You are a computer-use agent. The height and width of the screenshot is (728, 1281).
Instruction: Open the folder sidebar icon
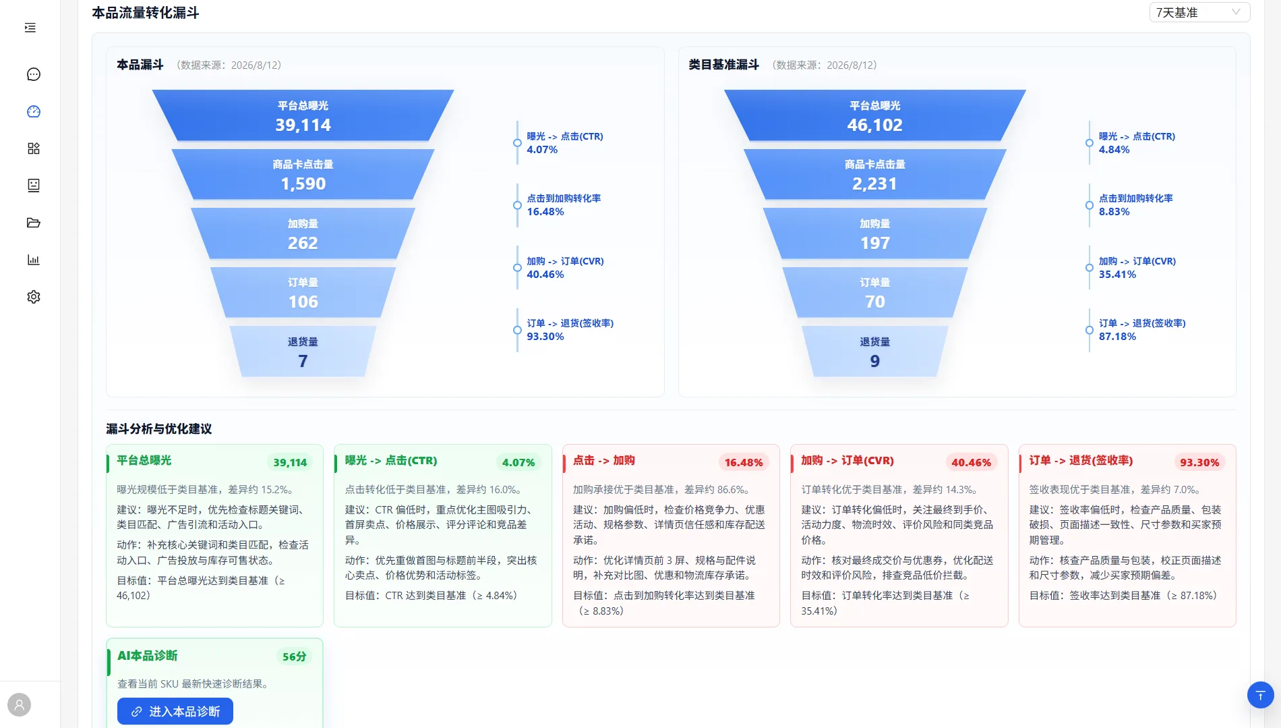(33, 223)
